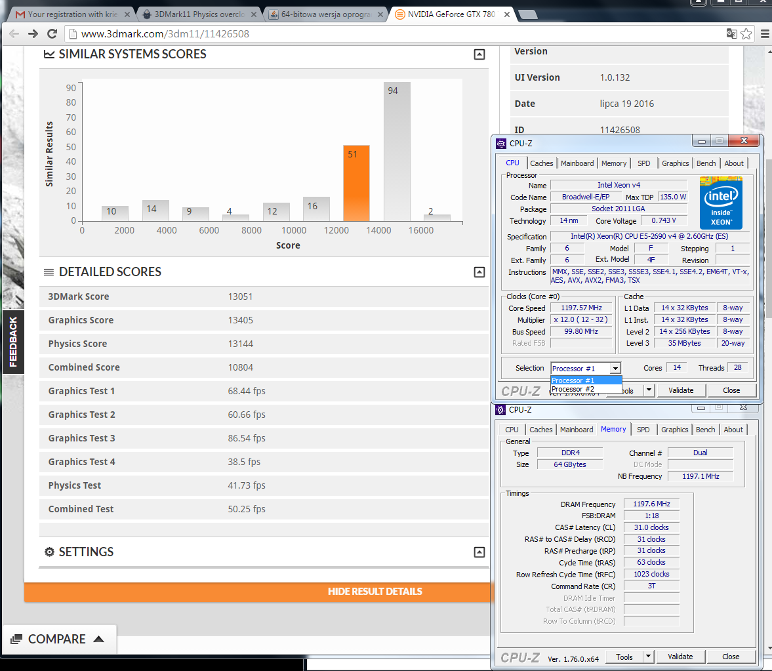The width and height of the screenshot is (772, 671).
Task: Select Processor #2 from the list
Action: point(586,389)
